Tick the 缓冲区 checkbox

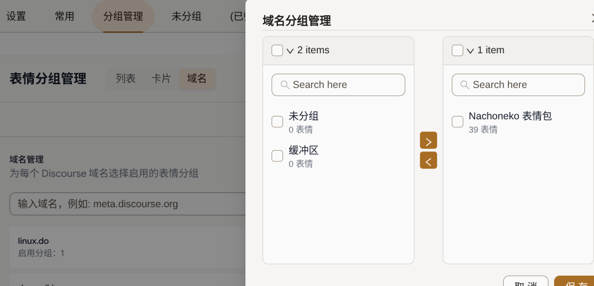coord(277,156)
